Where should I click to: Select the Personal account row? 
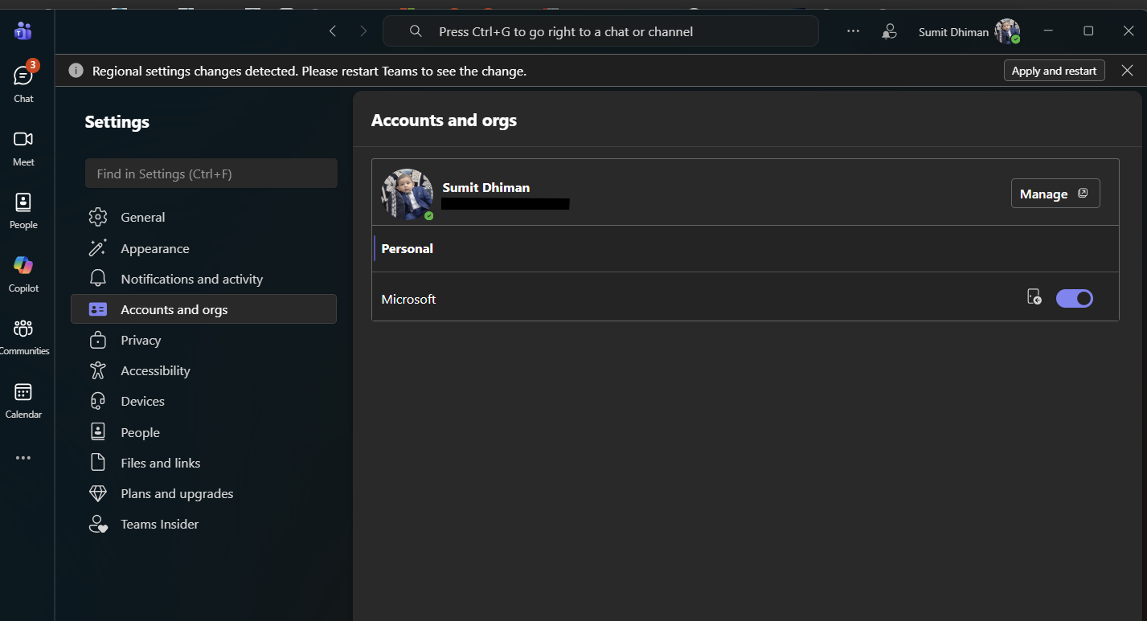click(745, 248)
